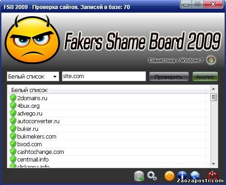Select the 4bux.org entry
Viewport: 226px width, 185px height.
tap(108, 106)
